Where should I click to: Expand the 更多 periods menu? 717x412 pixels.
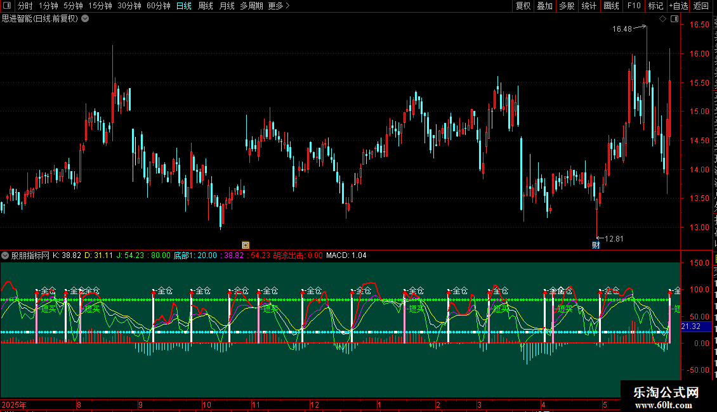[279, 6]
